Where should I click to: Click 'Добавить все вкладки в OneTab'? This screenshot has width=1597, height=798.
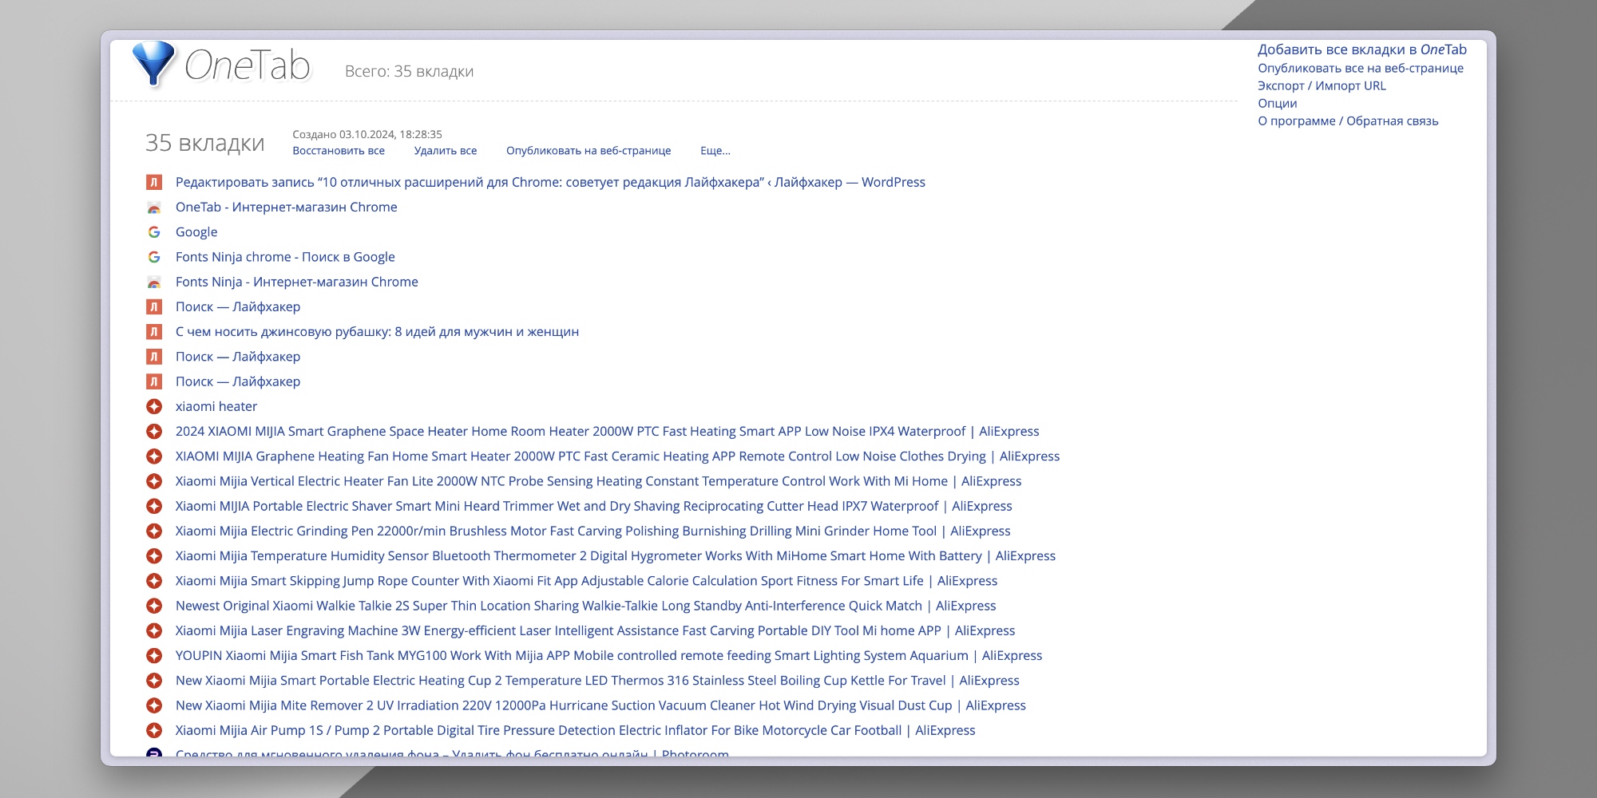coord(1362,49)
